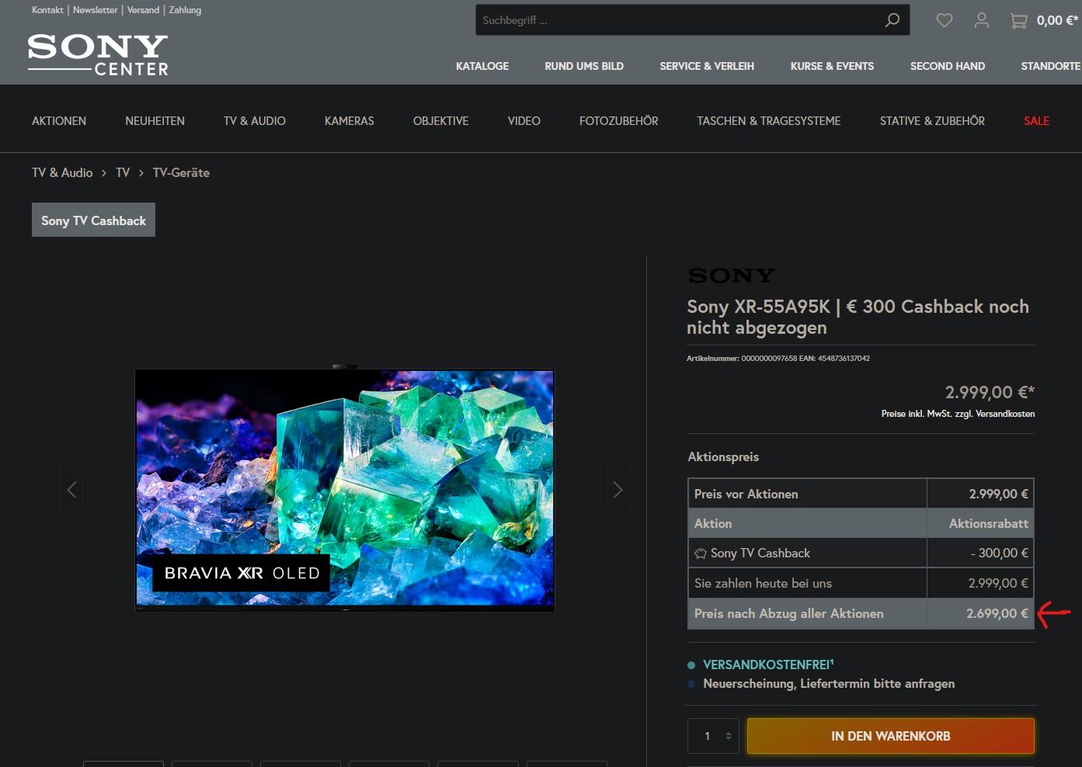1082x767 pixels.
Task: Click the -300,00 € discount value
Action: [999, 553]
